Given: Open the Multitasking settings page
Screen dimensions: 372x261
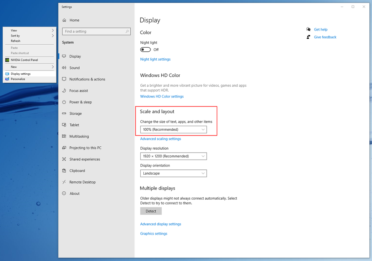Looking at the screenshot, I should pyautogui.click(x=96, y=136).
